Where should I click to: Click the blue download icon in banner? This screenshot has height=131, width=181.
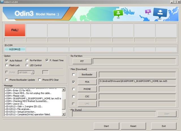(x=160, y=13)
